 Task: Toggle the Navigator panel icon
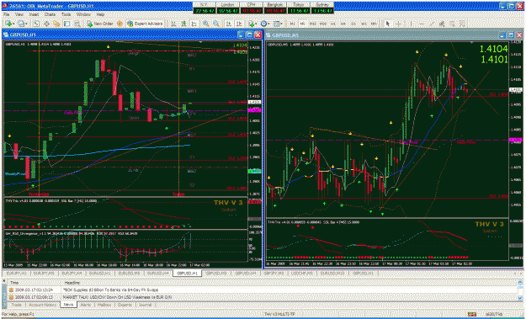click(x=56, y=24)
